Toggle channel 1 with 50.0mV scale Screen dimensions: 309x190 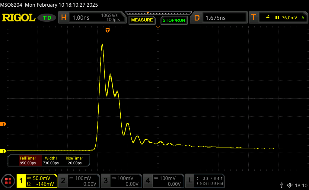click(37, 181)
